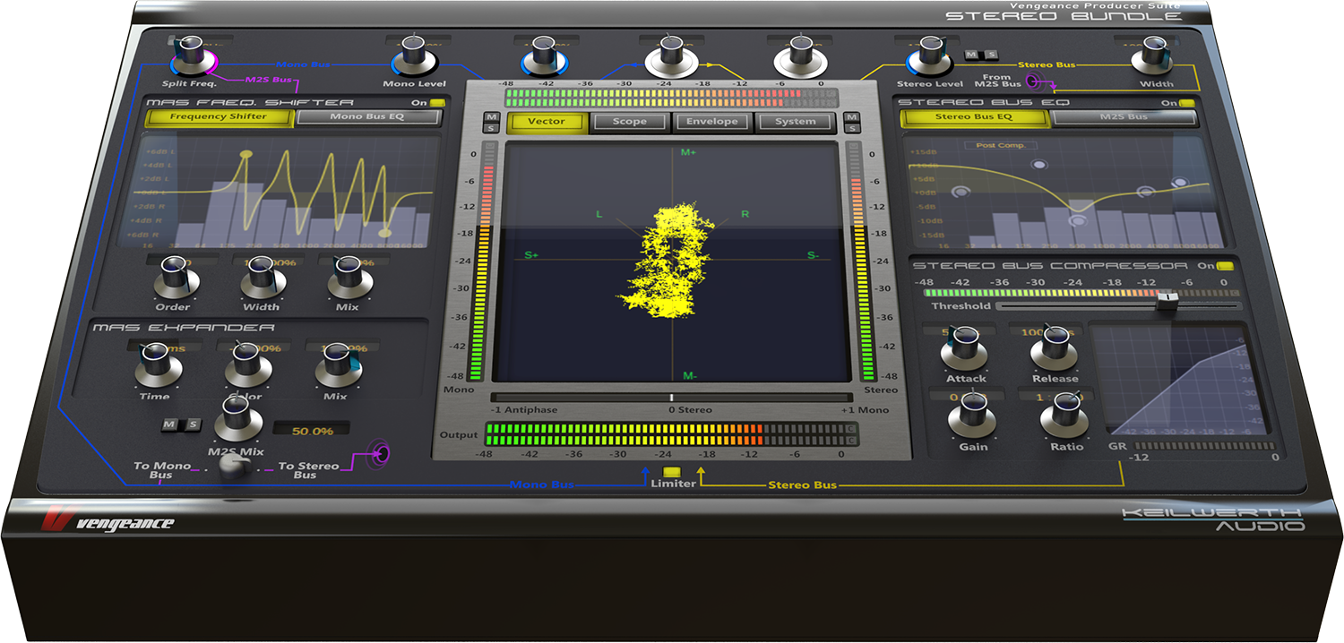Click the Post Comp. button

coord(1000,145)
